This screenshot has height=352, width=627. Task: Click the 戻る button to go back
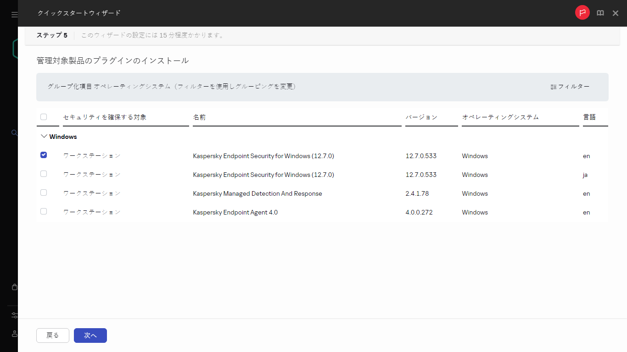pyautogui.click(x=52, y=335)
